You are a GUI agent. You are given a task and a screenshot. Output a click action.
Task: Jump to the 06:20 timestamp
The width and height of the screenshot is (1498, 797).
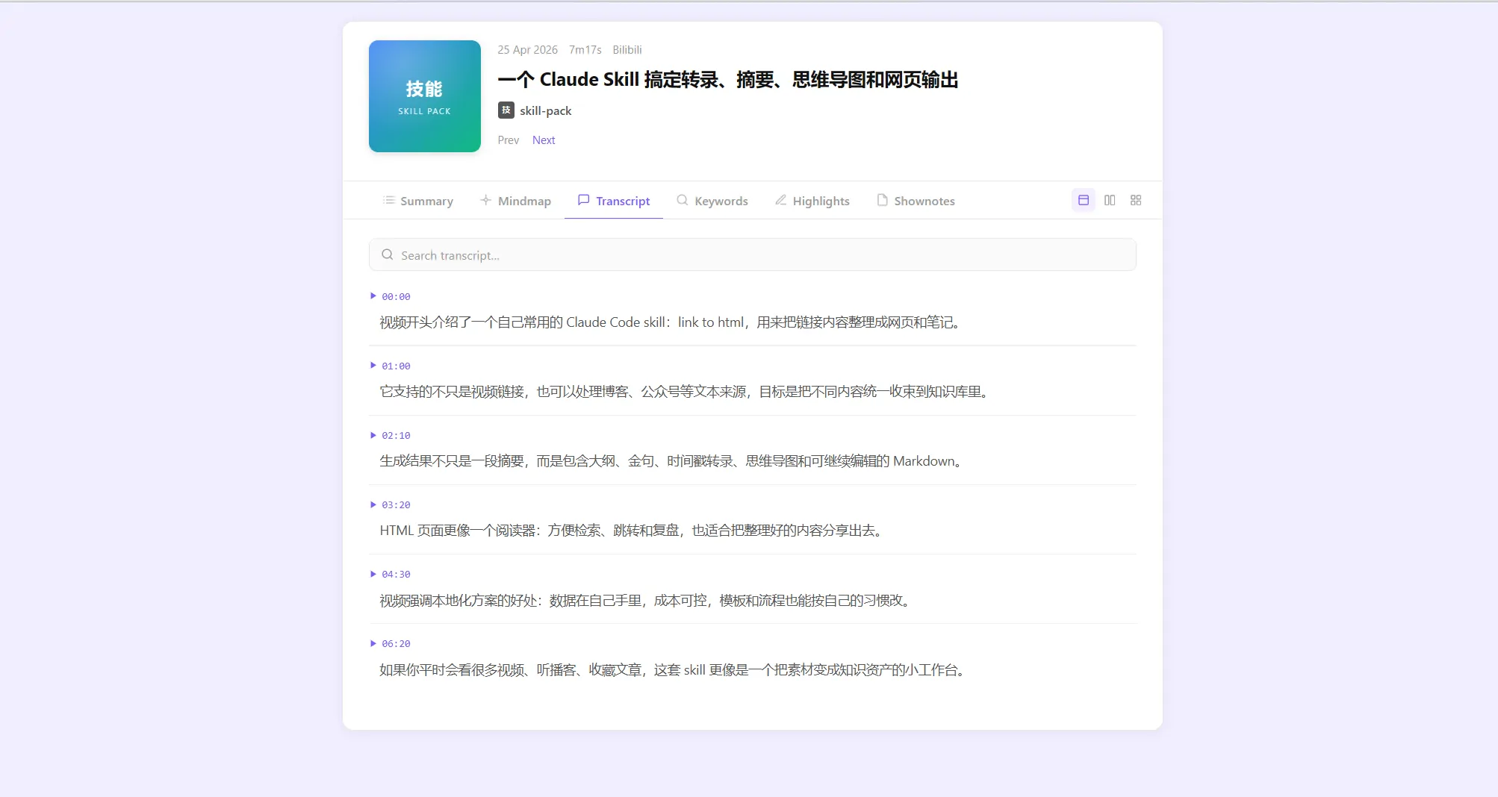coord(396,644)
